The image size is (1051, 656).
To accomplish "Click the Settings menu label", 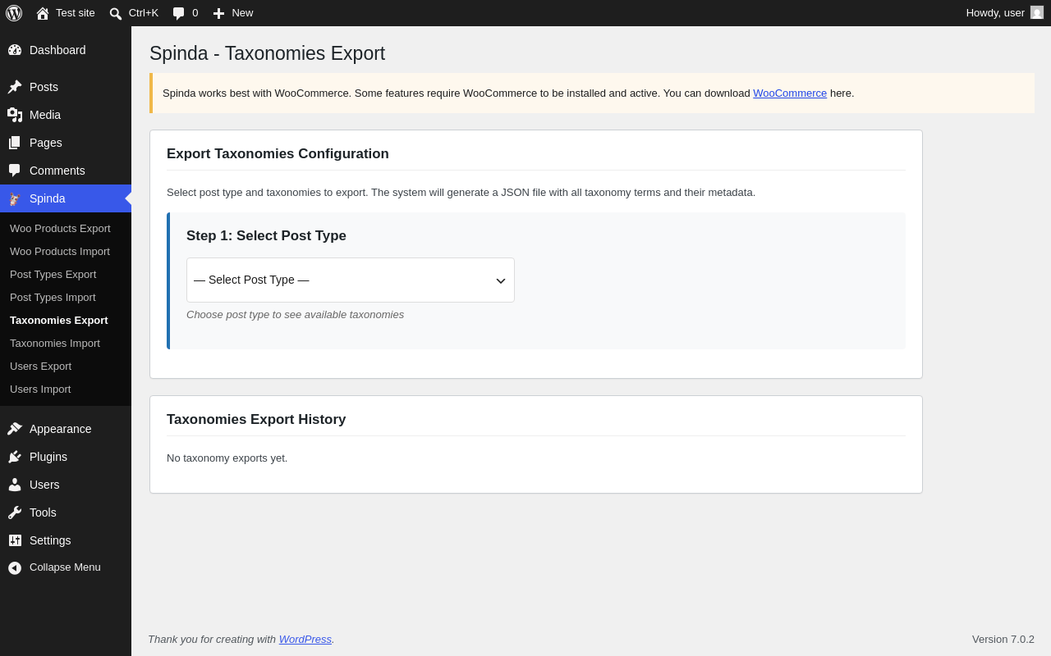I will (50, 540).
